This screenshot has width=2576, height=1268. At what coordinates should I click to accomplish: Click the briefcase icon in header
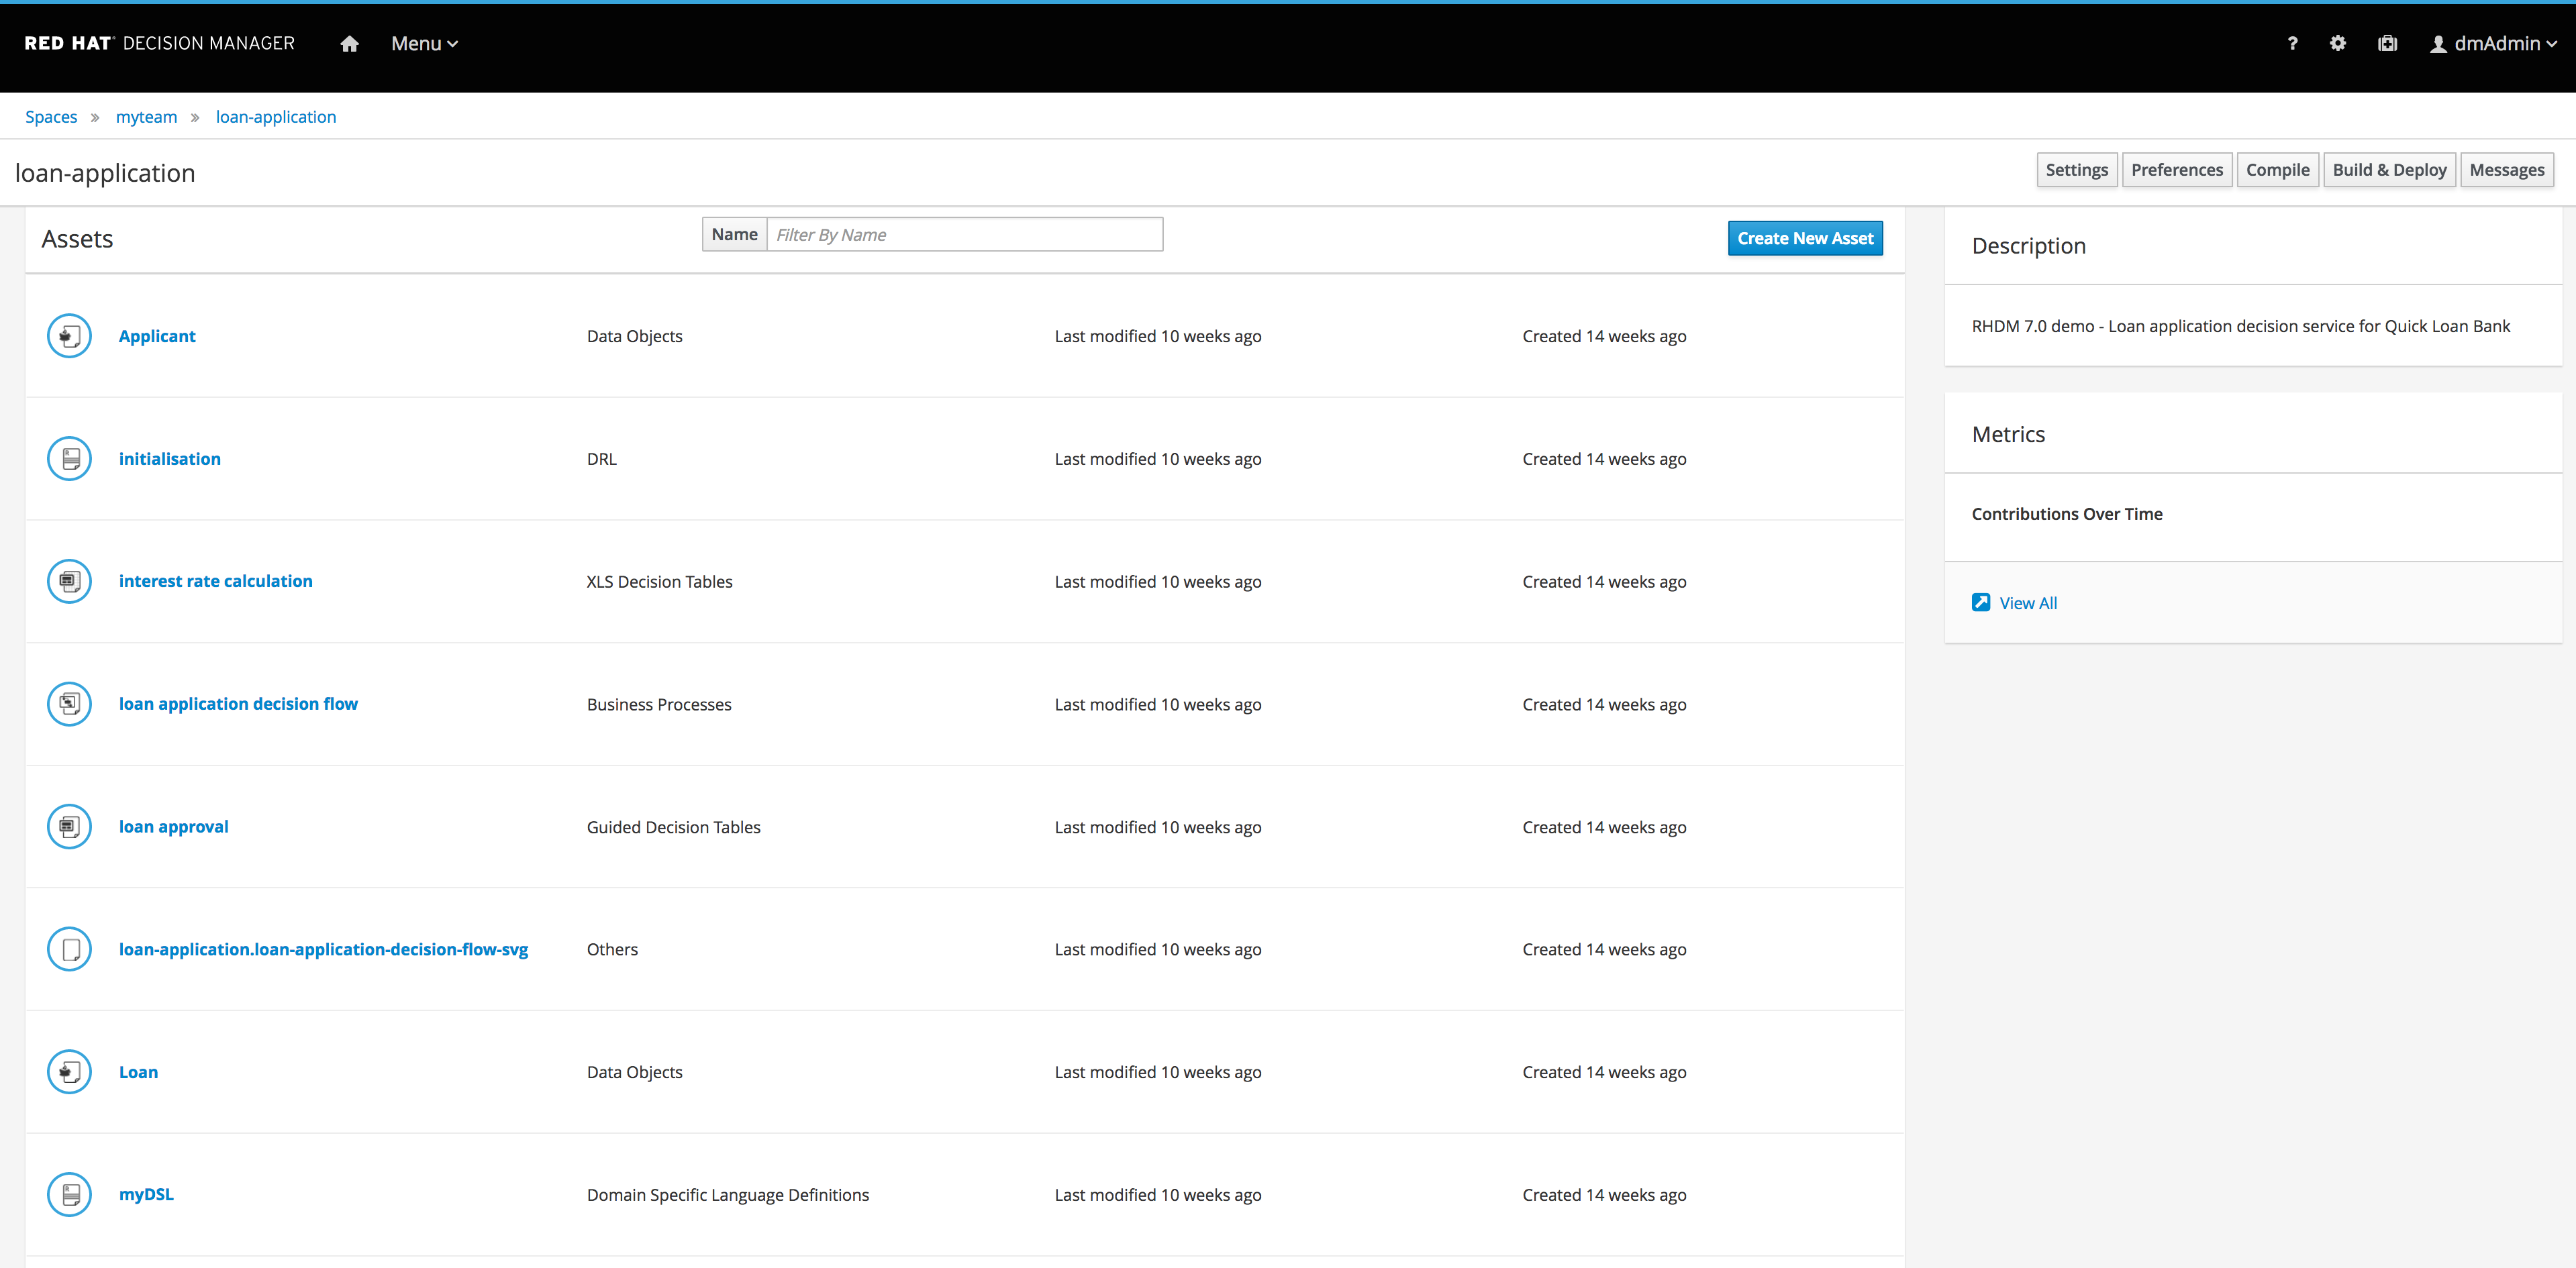click(2387, 44)
